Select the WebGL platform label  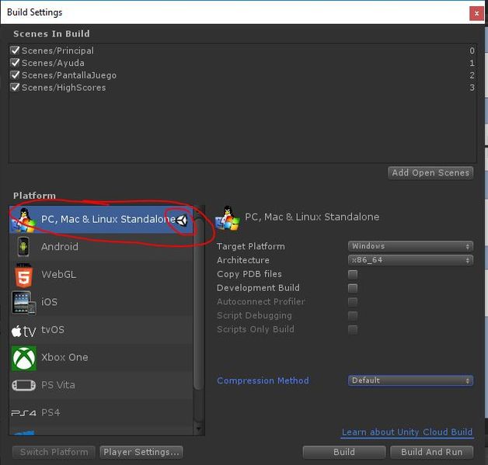(59, 275)
